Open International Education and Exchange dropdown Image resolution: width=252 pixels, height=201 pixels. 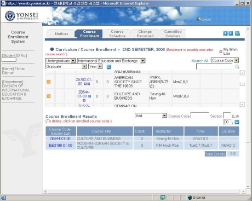click(111, 61)
